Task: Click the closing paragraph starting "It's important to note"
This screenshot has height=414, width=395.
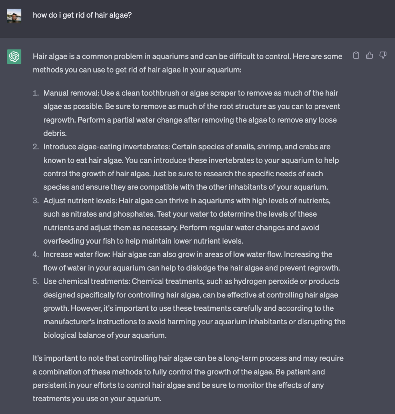Action: click(188, 378)
